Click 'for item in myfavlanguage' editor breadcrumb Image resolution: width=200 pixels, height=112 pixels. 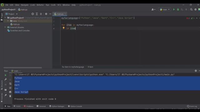(73, 67)
